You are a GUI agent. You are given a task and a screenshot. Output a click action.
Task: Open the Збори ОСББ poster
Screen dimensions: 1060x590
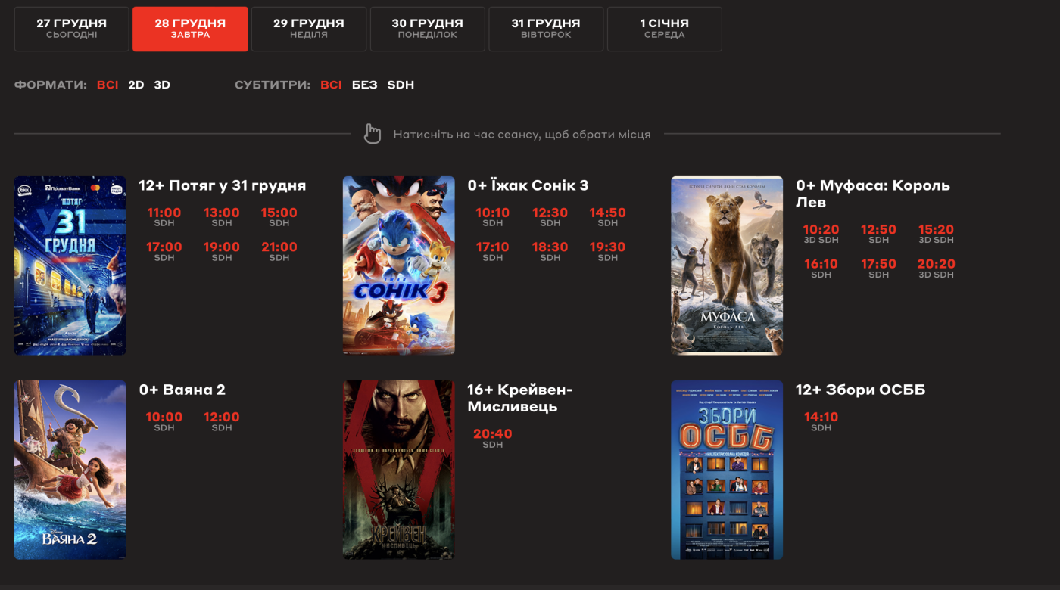pyautogui.click(x=727, y=470)
